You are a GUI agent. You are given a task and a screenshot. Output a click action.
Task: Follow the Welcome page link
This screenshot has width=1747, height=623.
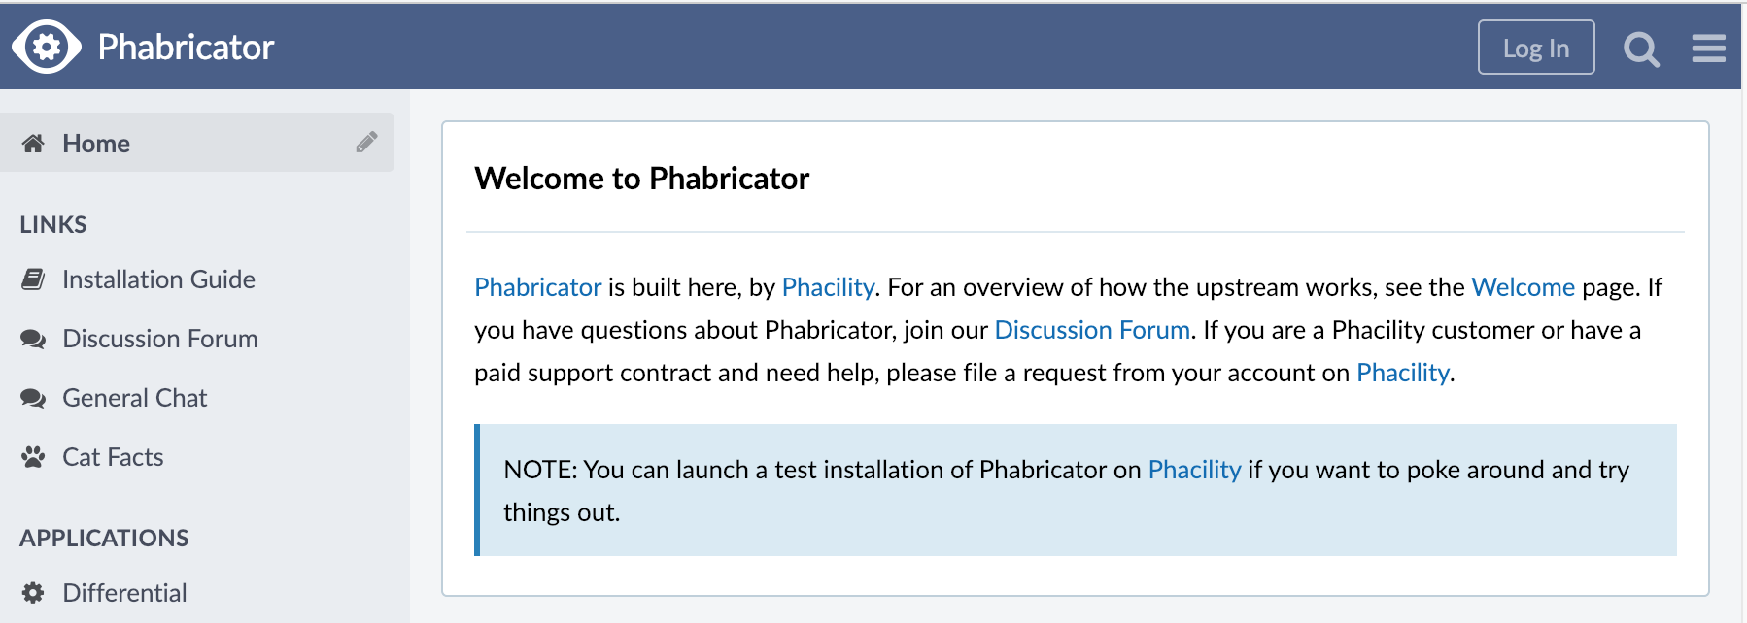(1523, 287)
